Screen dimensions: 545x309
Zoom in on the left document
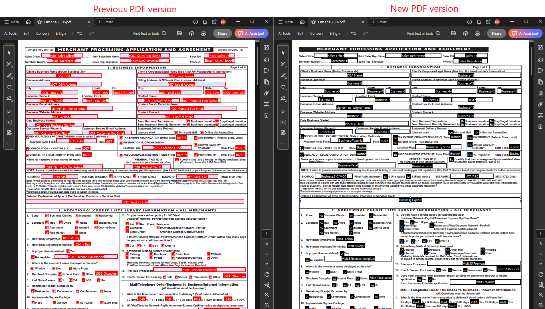pyautogui.click(x=267, y=295)
